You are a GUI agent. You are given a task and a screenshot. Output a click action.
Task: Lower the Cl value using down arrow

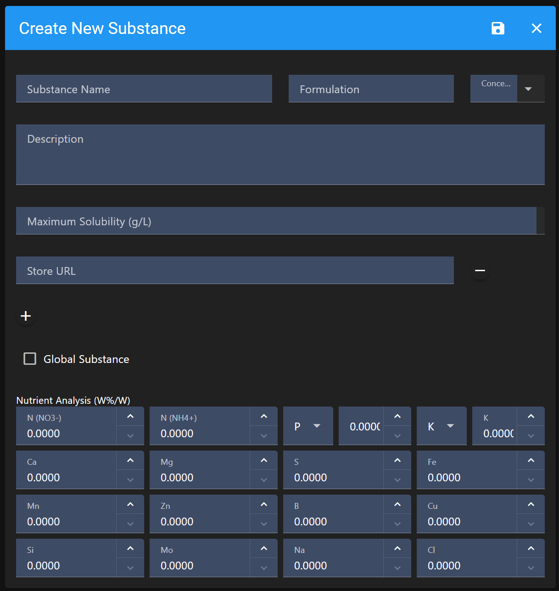point(531,568)
